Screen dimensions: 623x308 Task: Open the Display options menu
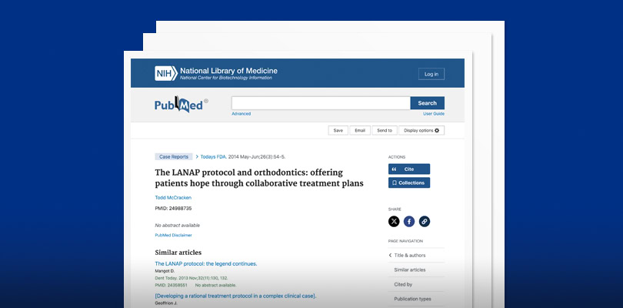(x=421, y=131)
